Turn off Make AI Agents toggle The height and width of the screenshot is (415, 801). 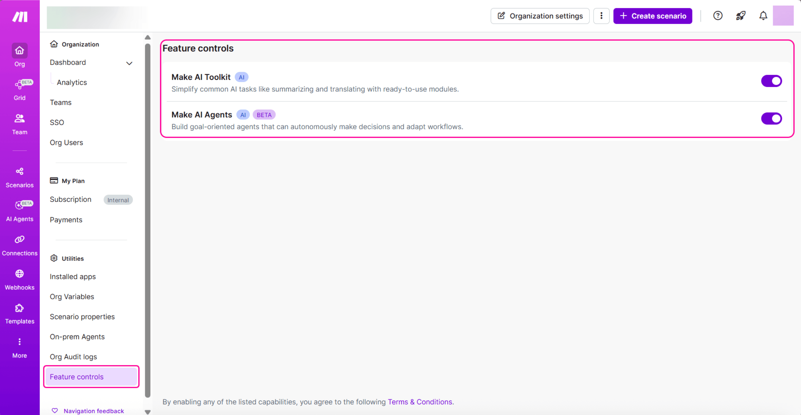771,118
